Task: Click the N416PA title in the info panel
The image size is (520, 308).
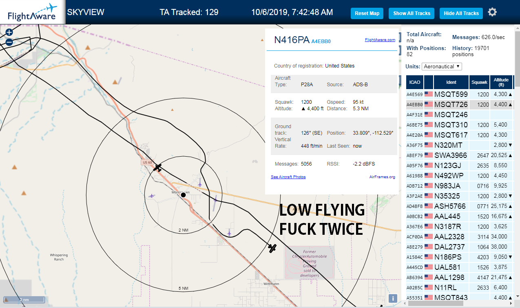Action: point(291,40)
